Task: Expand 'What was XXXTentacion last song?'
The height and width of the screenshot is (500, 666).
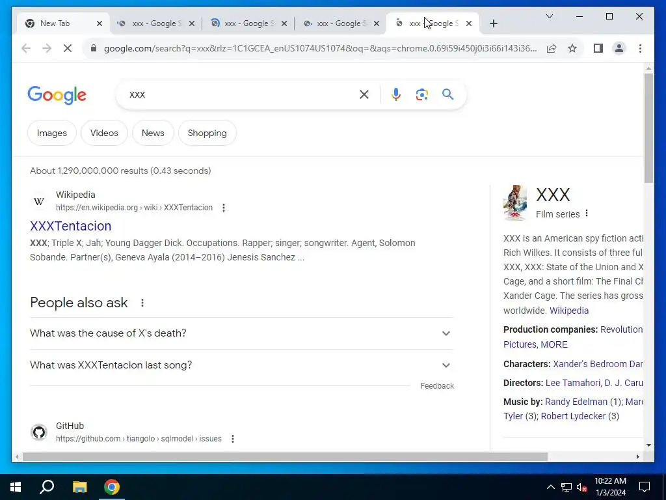Action: pyautogui.click(x=241, y=365)
